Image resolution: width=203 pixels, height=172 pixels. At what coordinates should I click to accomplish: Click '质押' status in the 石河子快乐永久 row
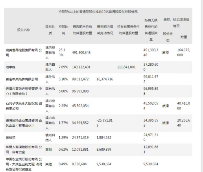[165, 106]
